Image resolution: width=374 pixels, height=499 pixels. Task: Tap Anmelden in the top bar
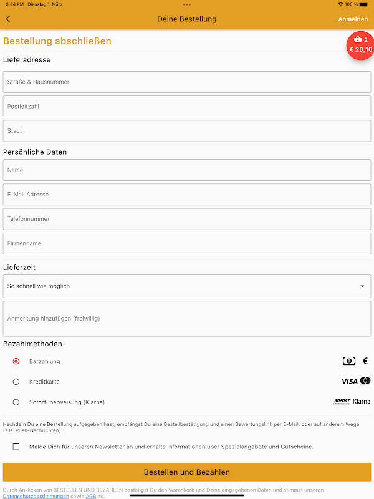(353, 19)
